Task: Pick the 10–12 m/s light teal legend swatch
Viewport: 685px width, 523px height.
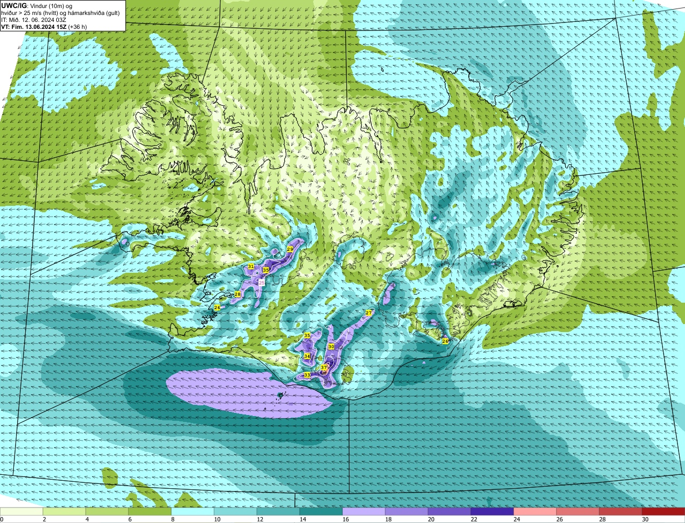Action: [235, 511]
